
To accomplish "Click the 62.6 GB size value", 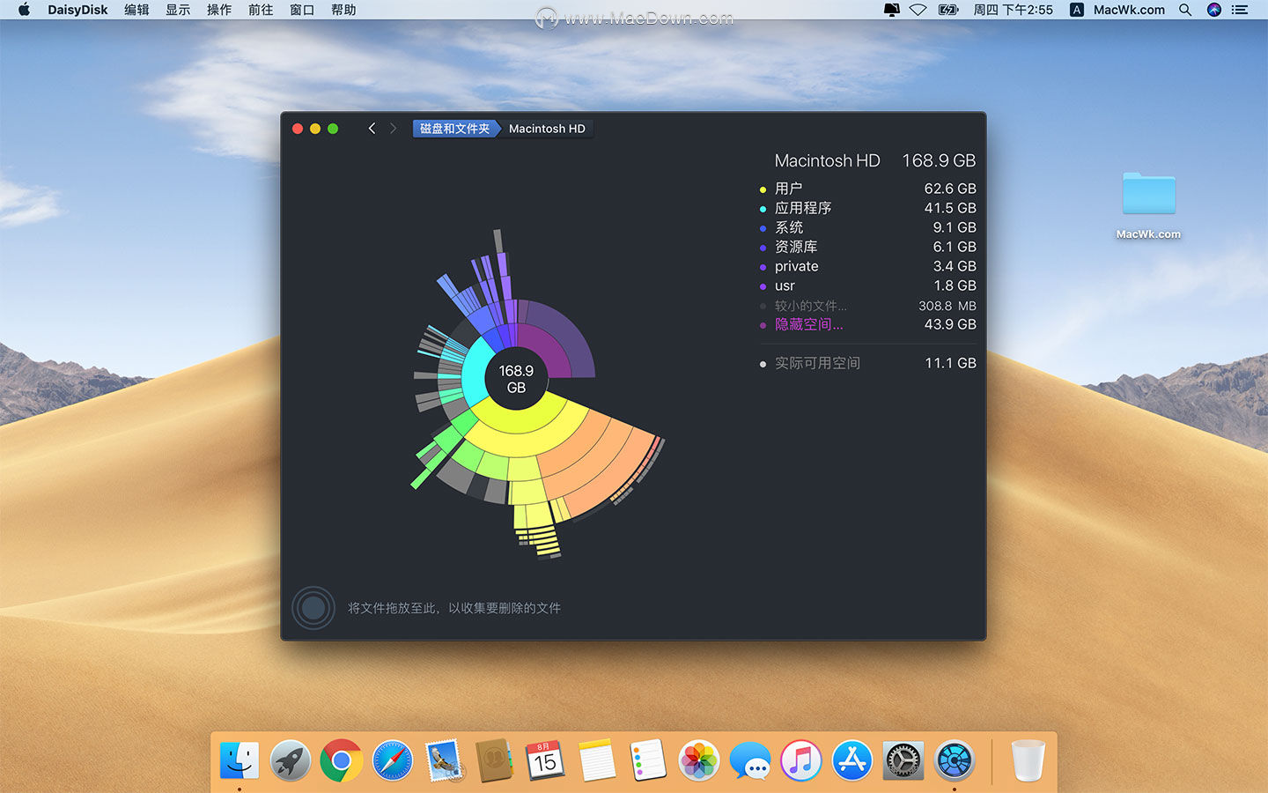I will pos(950,189).
